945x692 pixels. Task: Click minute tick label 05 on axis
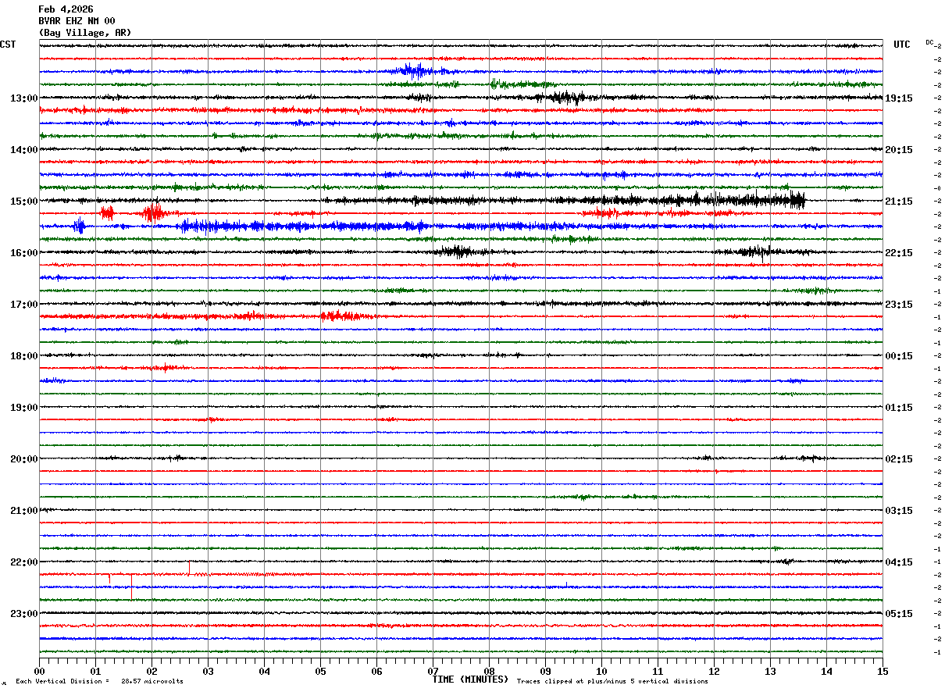click(x=320, y=671)
